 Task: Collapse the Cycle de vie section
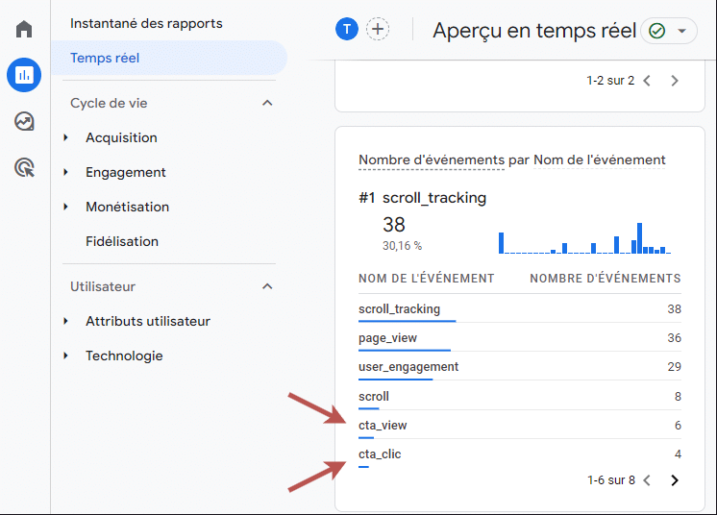267,103
